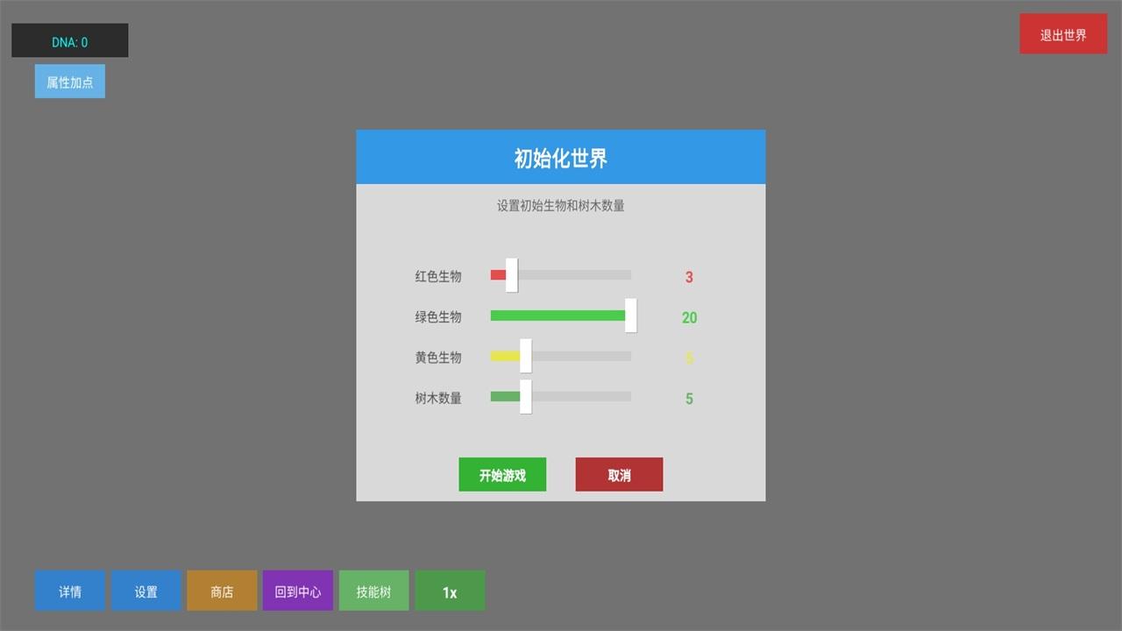Open the 属性加点 attribute points panel

pos(70,82)
